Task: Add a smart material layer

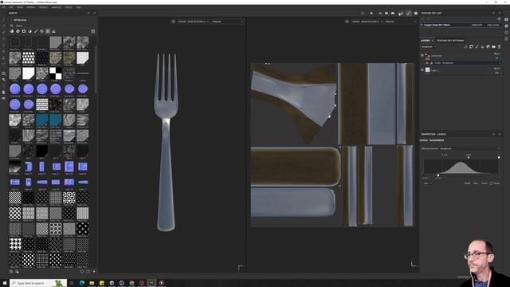Action: [488, 47]
